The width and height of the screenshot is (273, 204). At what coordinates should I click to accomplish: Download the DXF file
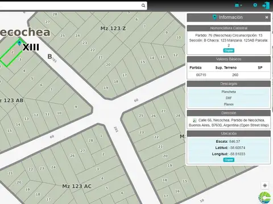[x=229, y=98]
